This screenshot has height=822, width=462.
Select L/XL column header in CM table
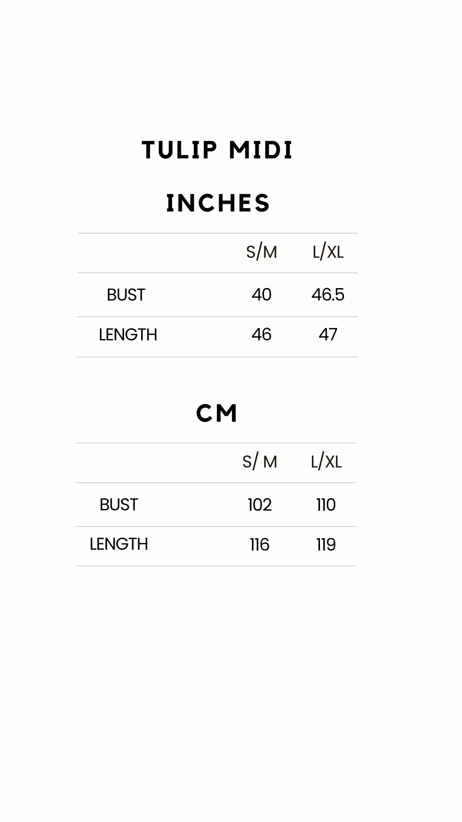tap(326, 462)
